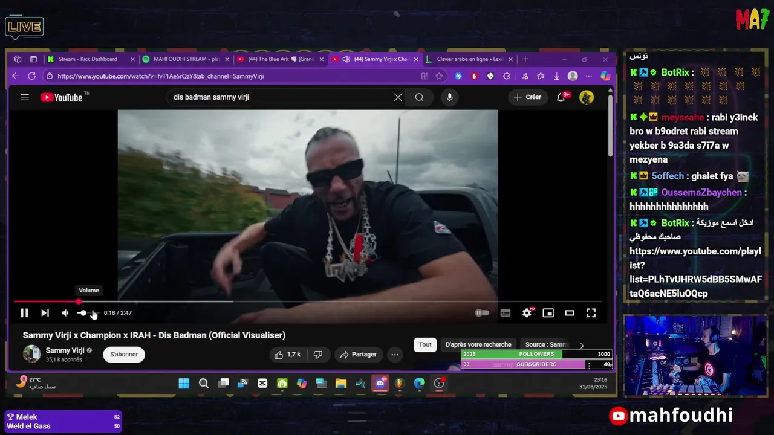
Task: Open the Créer button
Action: 527,97
